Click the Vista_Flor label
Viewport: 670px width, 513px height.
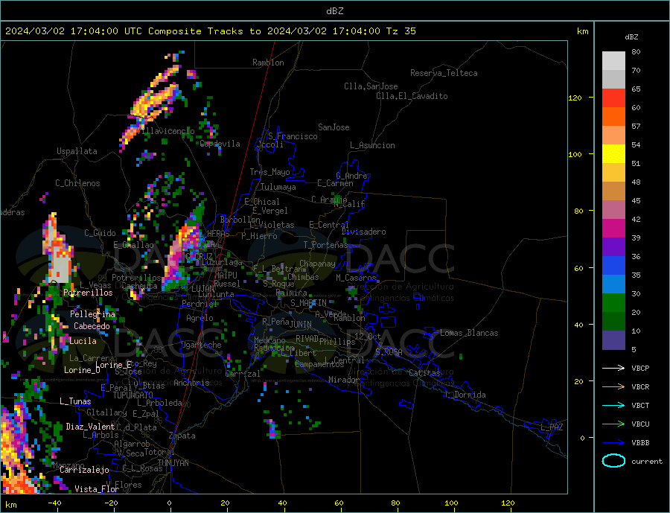tap(97, 489)
